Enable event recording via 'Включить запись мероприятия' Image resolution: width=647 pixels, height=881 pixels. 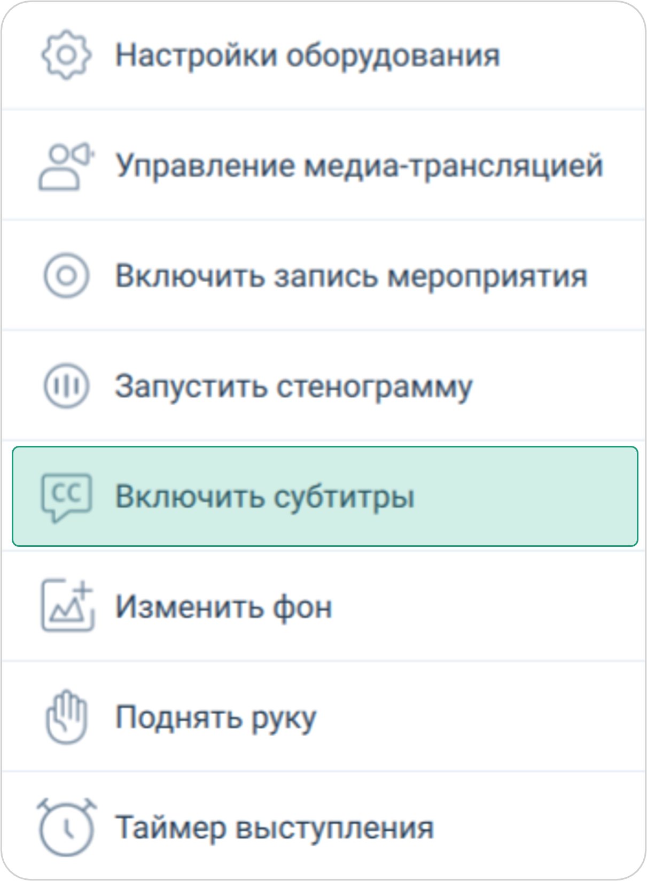pyautogui.click(x=353, y=275)
